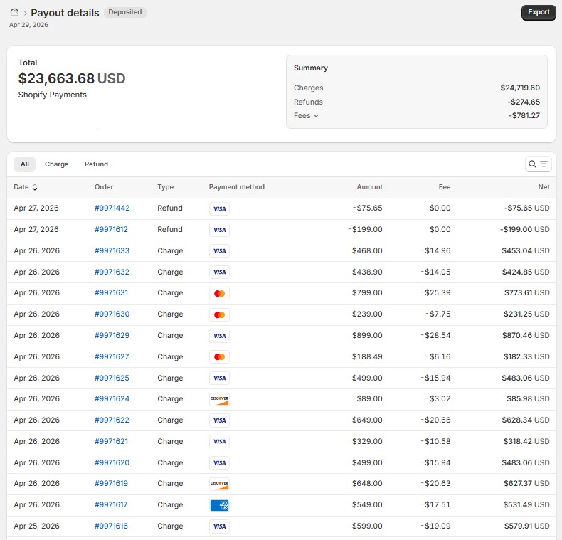562x540 pixels.
Task: Click net amount $870.46 USD
Action: [x=526, y=335]
